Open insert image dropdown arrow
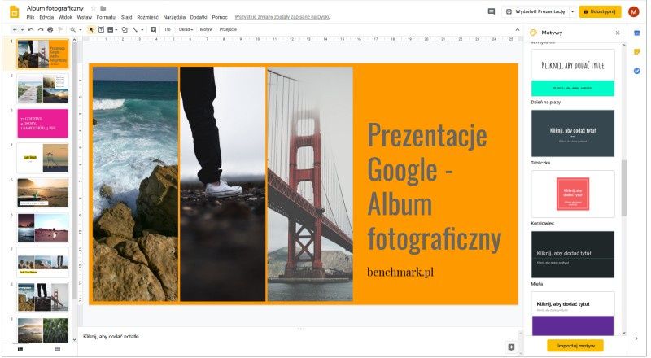 pyautogui.click(x=116, y=29)
